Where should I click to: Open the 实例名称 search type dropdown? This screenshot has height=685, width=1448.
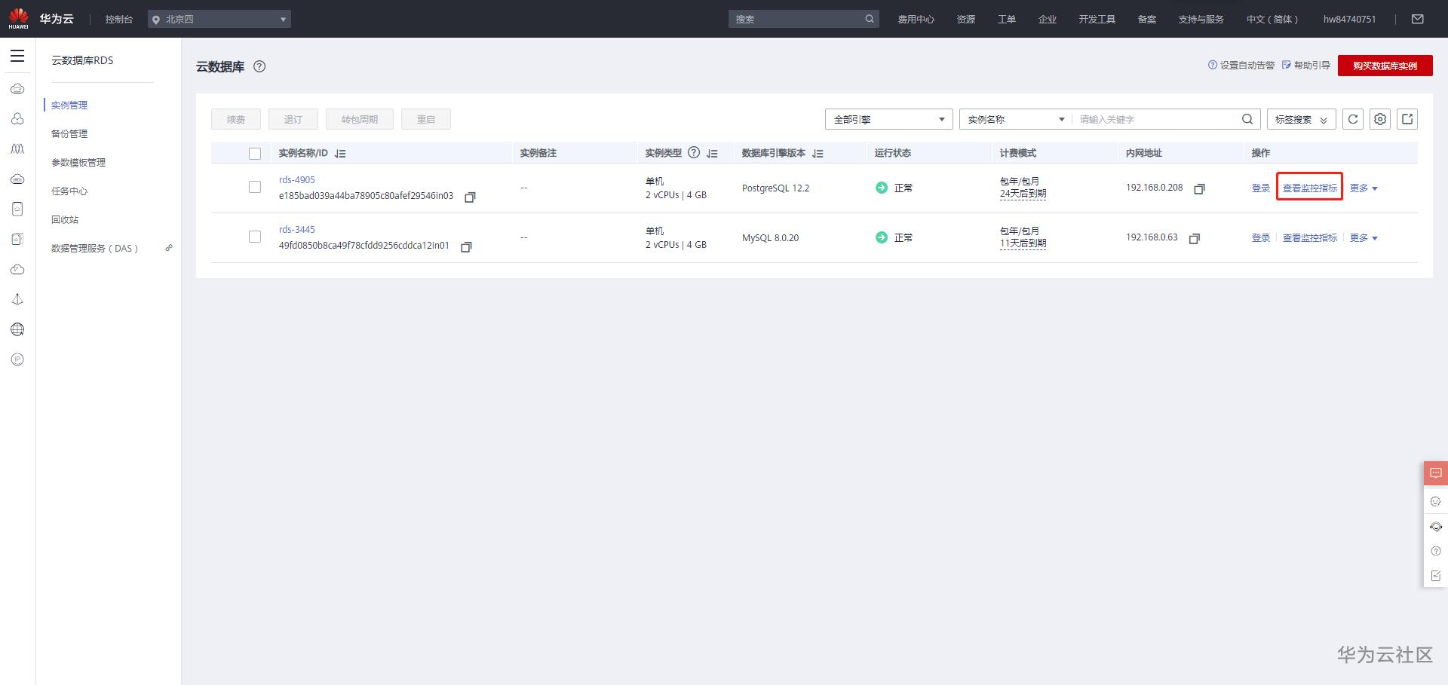pyautogui.click(x=1015, y=119)
